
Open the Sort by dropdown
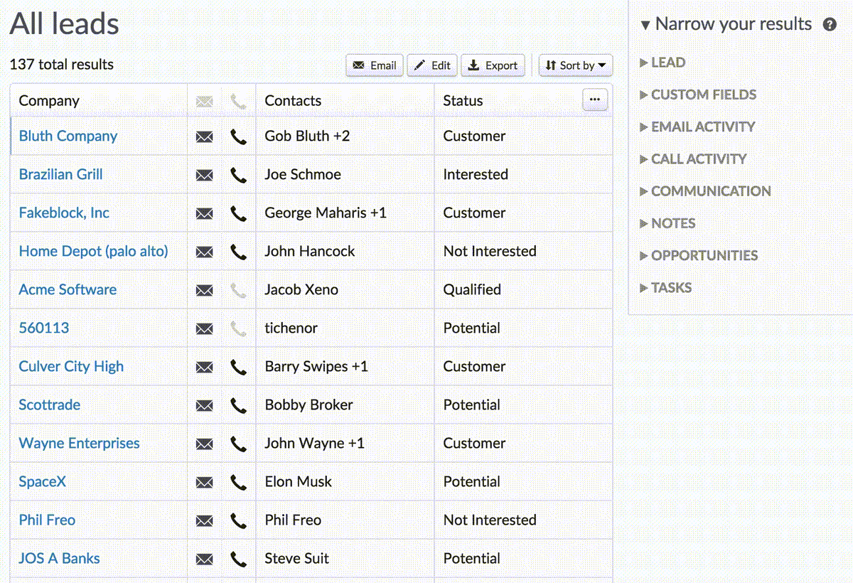coord(576,65)
